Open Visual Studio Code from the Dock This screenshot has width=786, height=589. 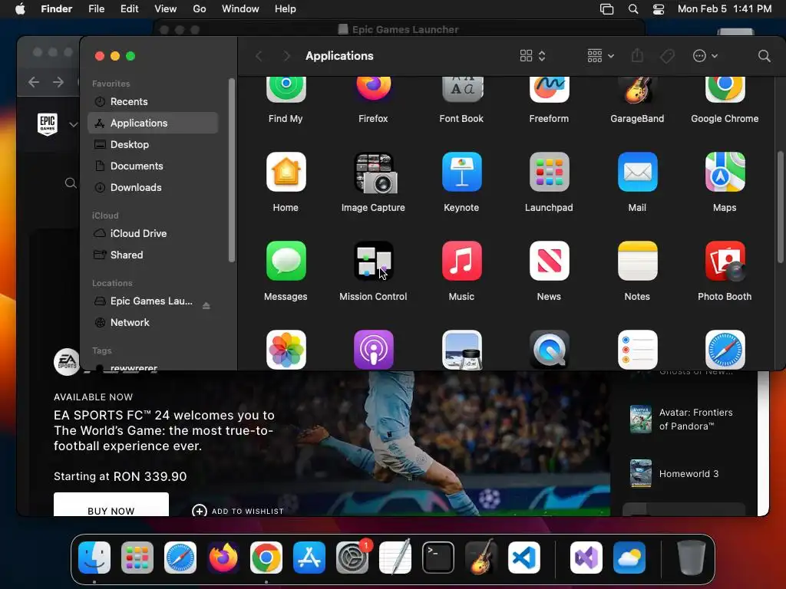tap(523, 558)
